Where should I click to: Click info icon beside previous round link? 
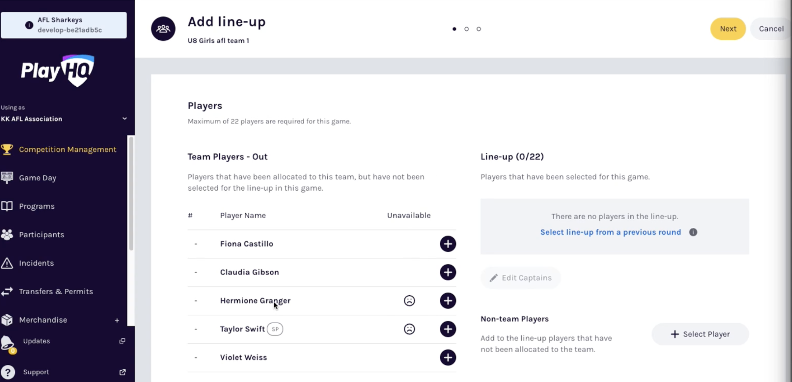(693, 232)
